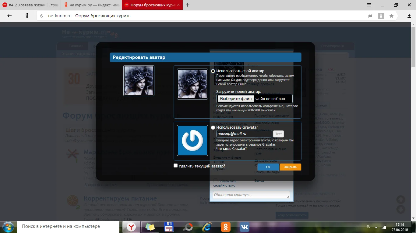Go back with the browser back arrow

pos(9,16)
